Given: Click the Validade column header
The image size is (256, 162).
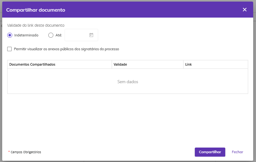Looking at the screenshot, I should [x=147, y=64].
